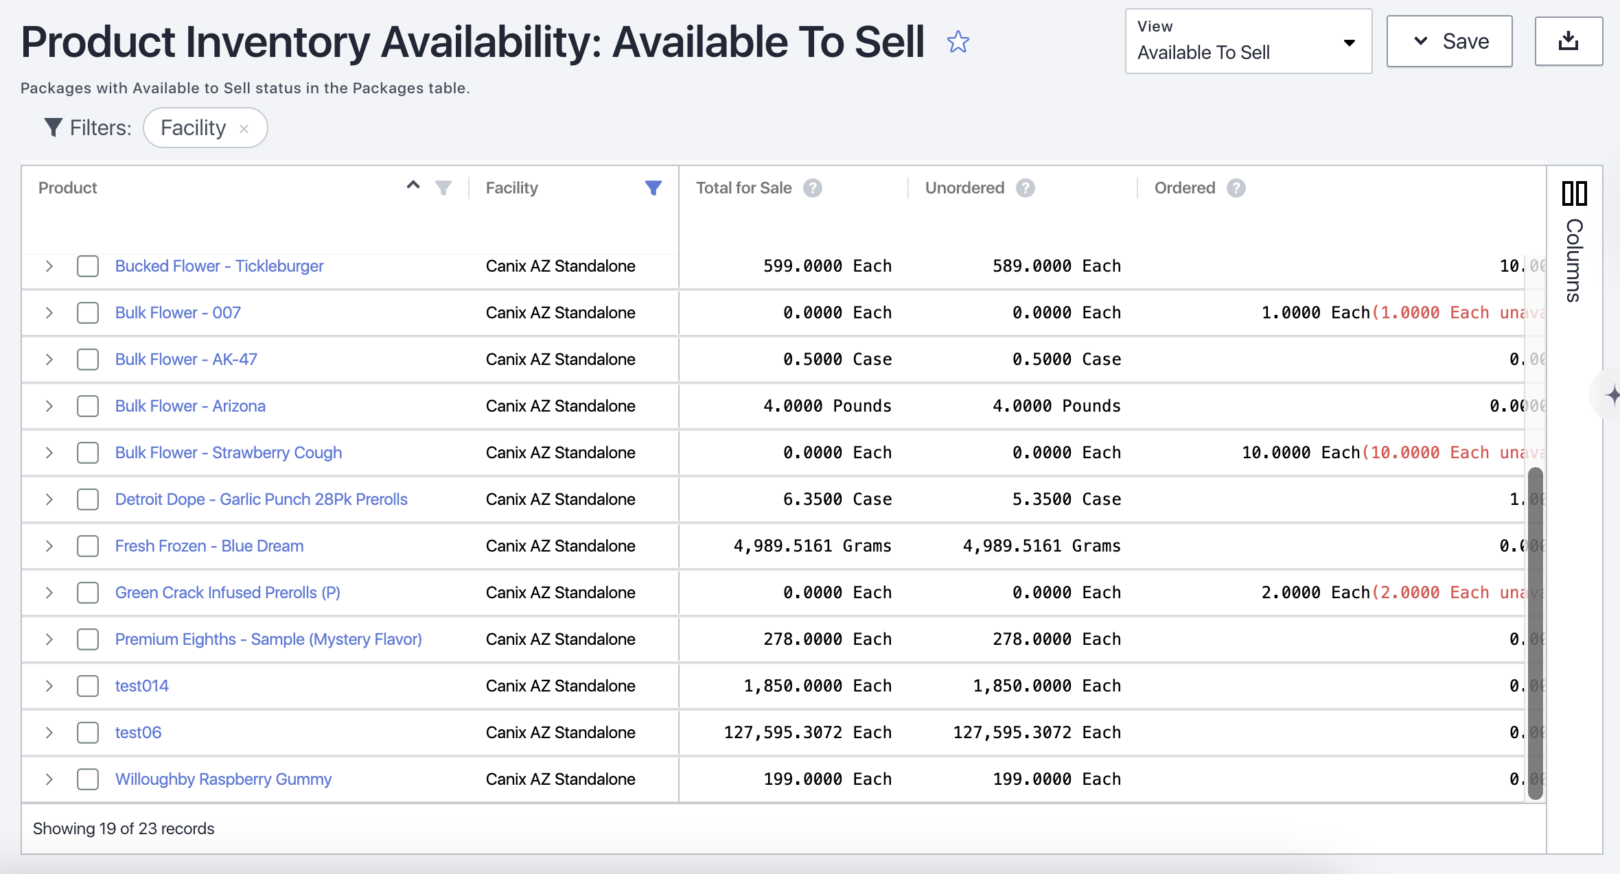Expand the test014 row
Image resolution: width=1620 pixels, height=874 pixels.
pos(49,686)
